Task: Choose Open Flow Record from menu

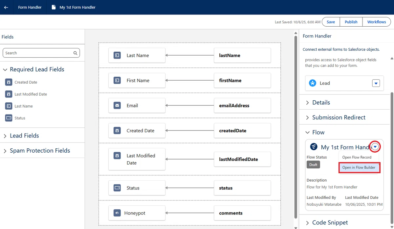Action: coord(357,157)
